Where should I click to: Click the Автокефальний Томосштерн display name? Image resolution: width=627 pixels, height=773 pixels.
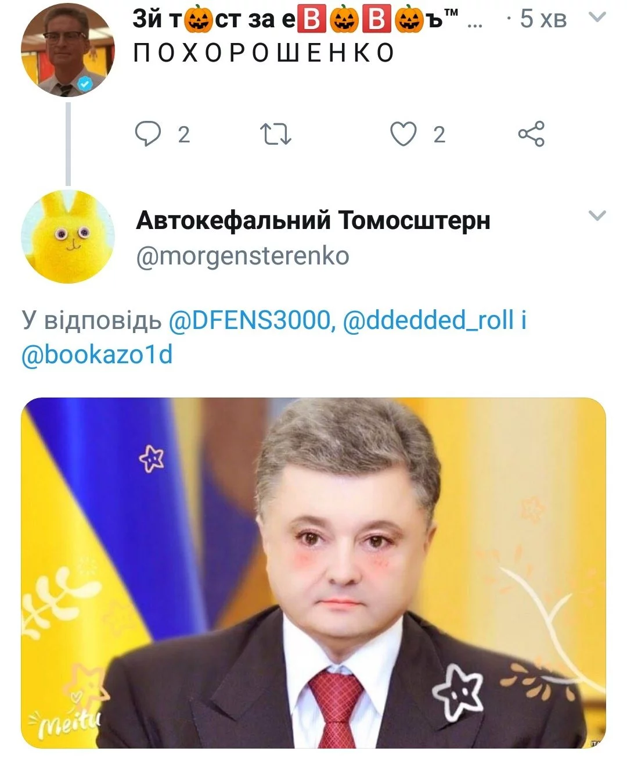(313, 220)
